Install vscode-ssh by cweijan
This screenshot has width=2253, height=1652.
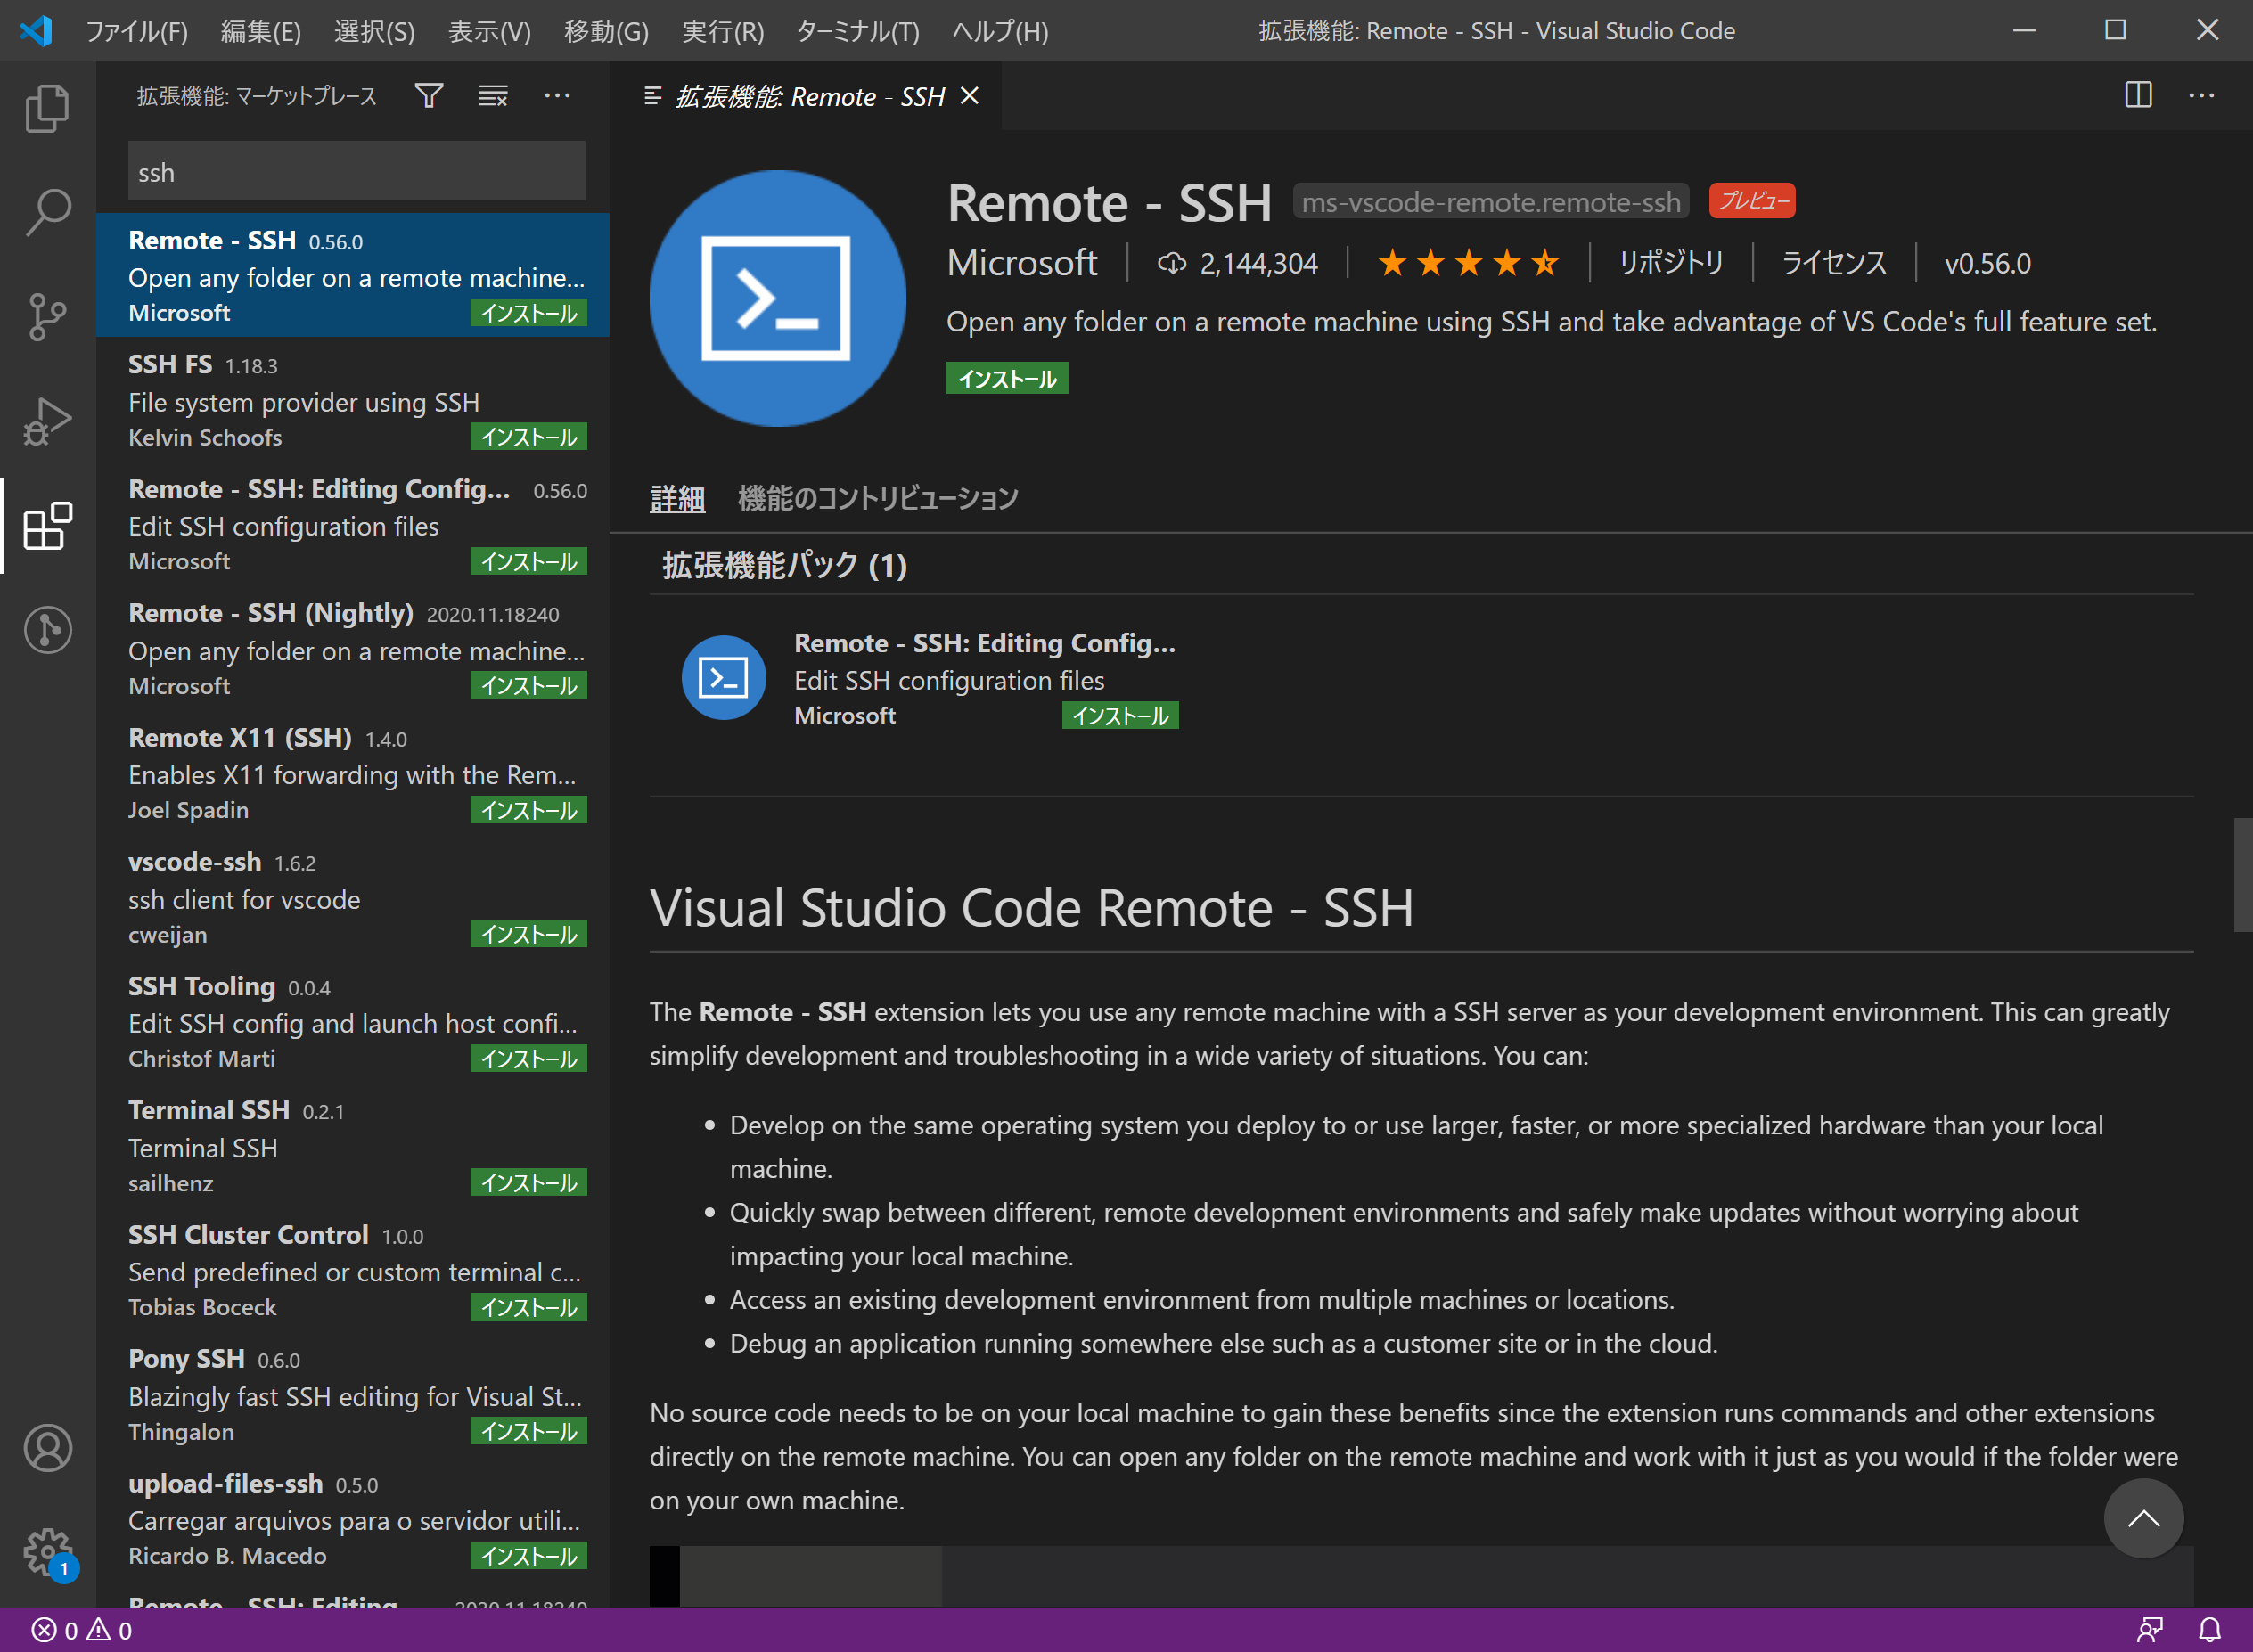(528, 934)
